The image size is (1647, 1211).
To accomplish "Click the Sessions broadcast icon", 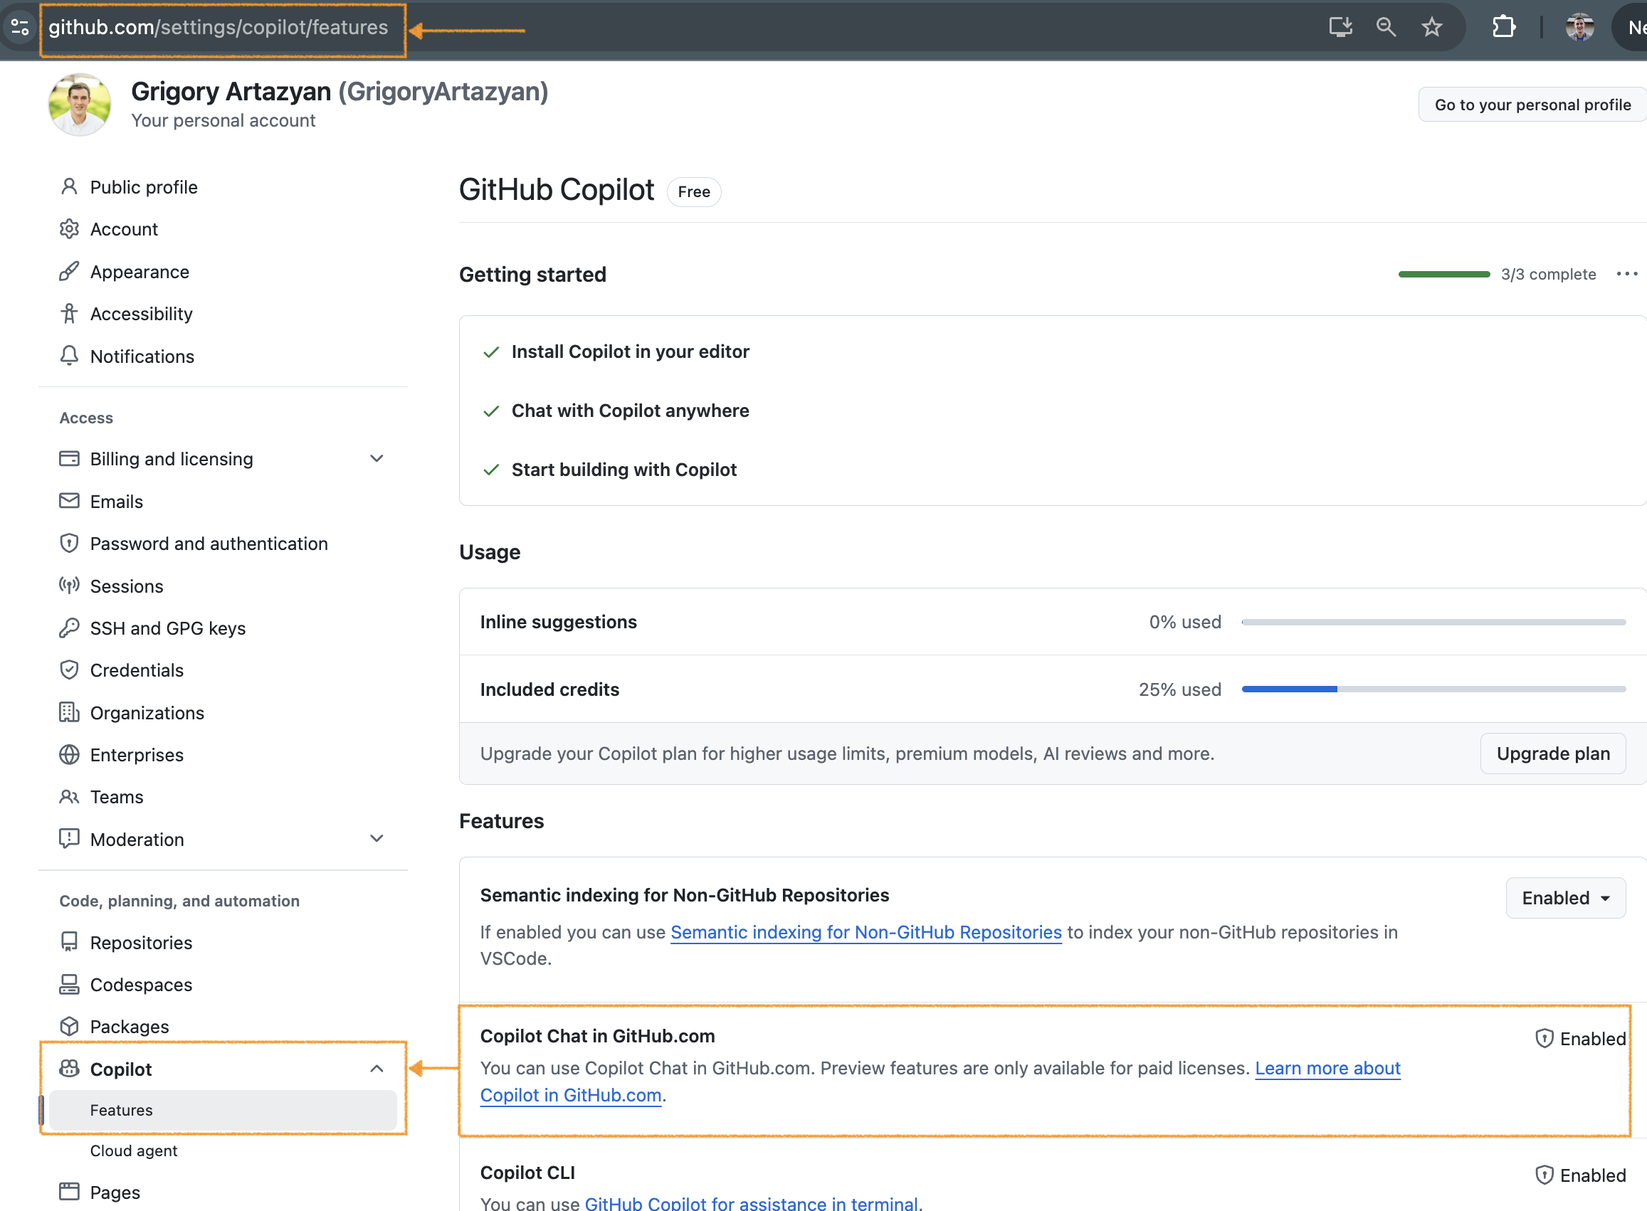I will [x=69, y=586].
